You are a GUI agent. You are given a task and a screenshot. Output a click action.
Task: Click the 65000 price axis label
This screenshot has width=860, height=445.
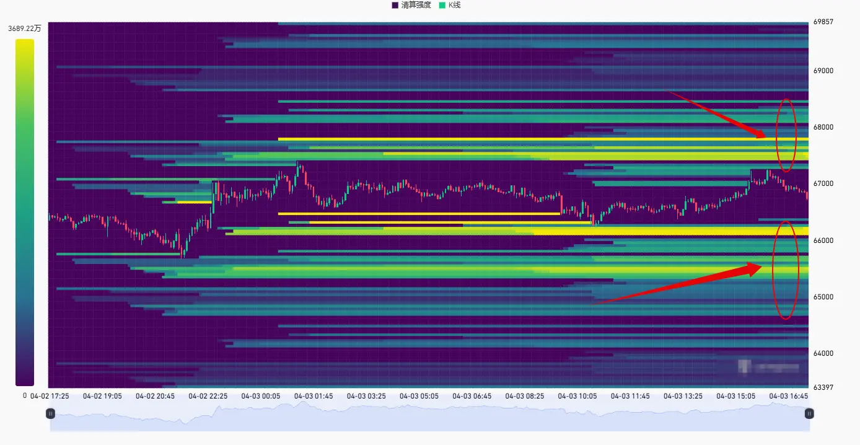tap(823, 297)
